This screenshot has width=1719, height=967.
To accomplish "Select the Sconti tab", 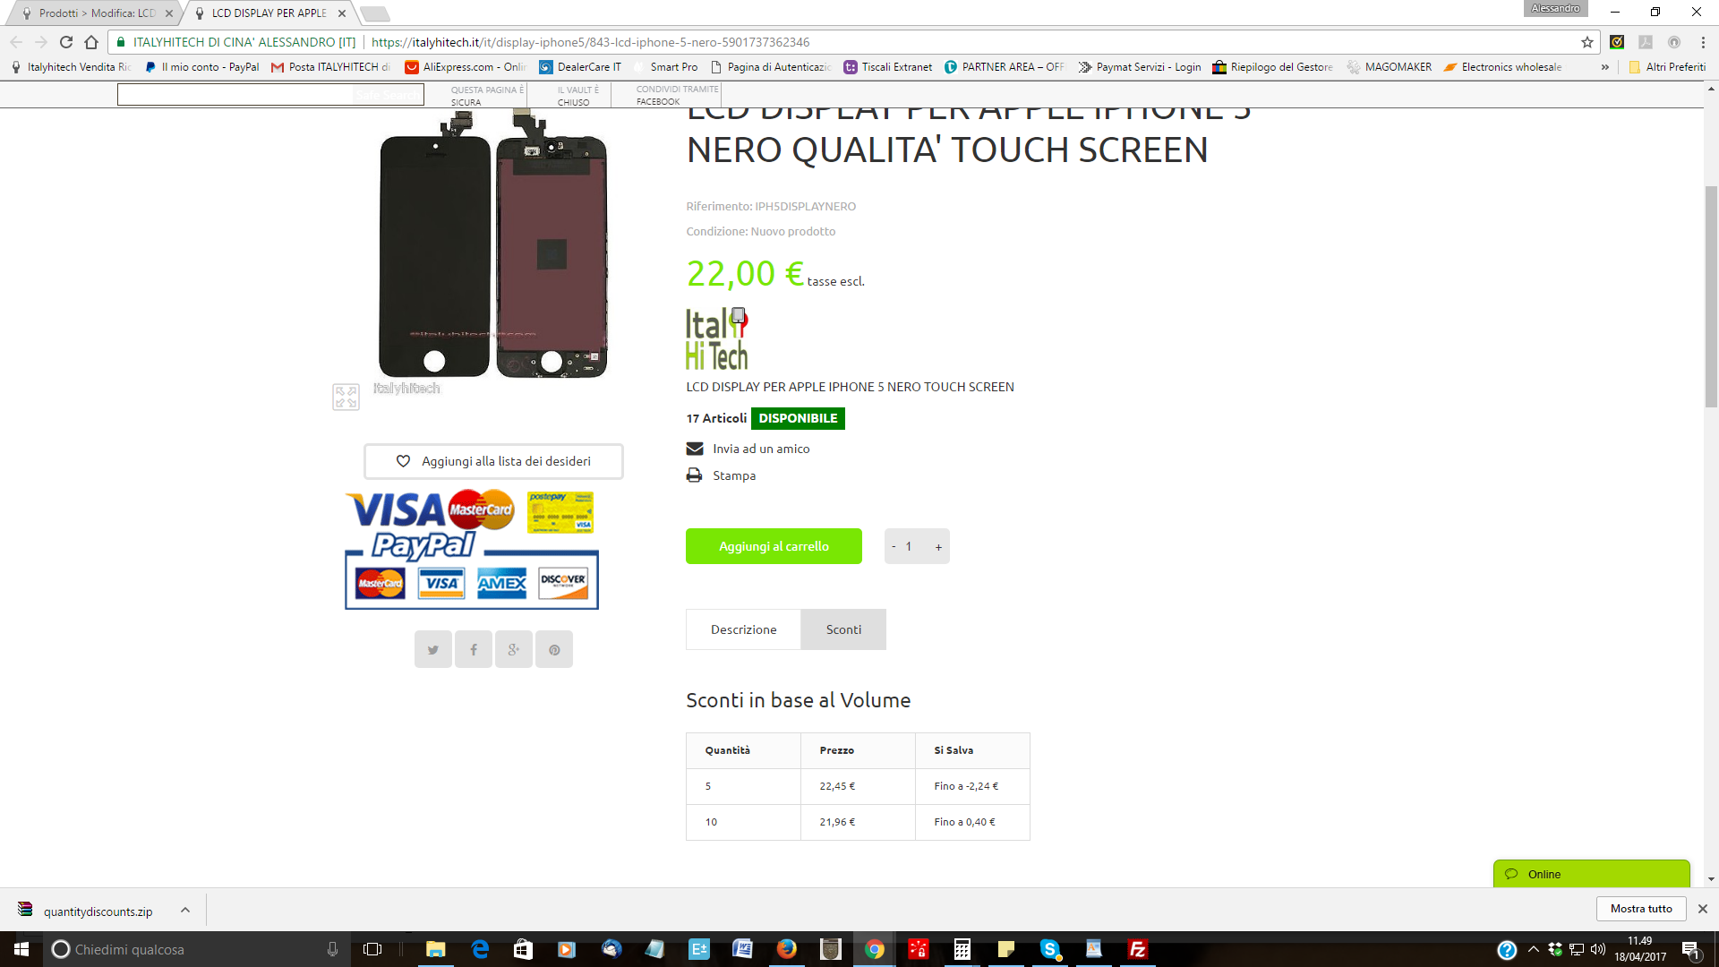I will pyautogui.click(x=843, y=629).
